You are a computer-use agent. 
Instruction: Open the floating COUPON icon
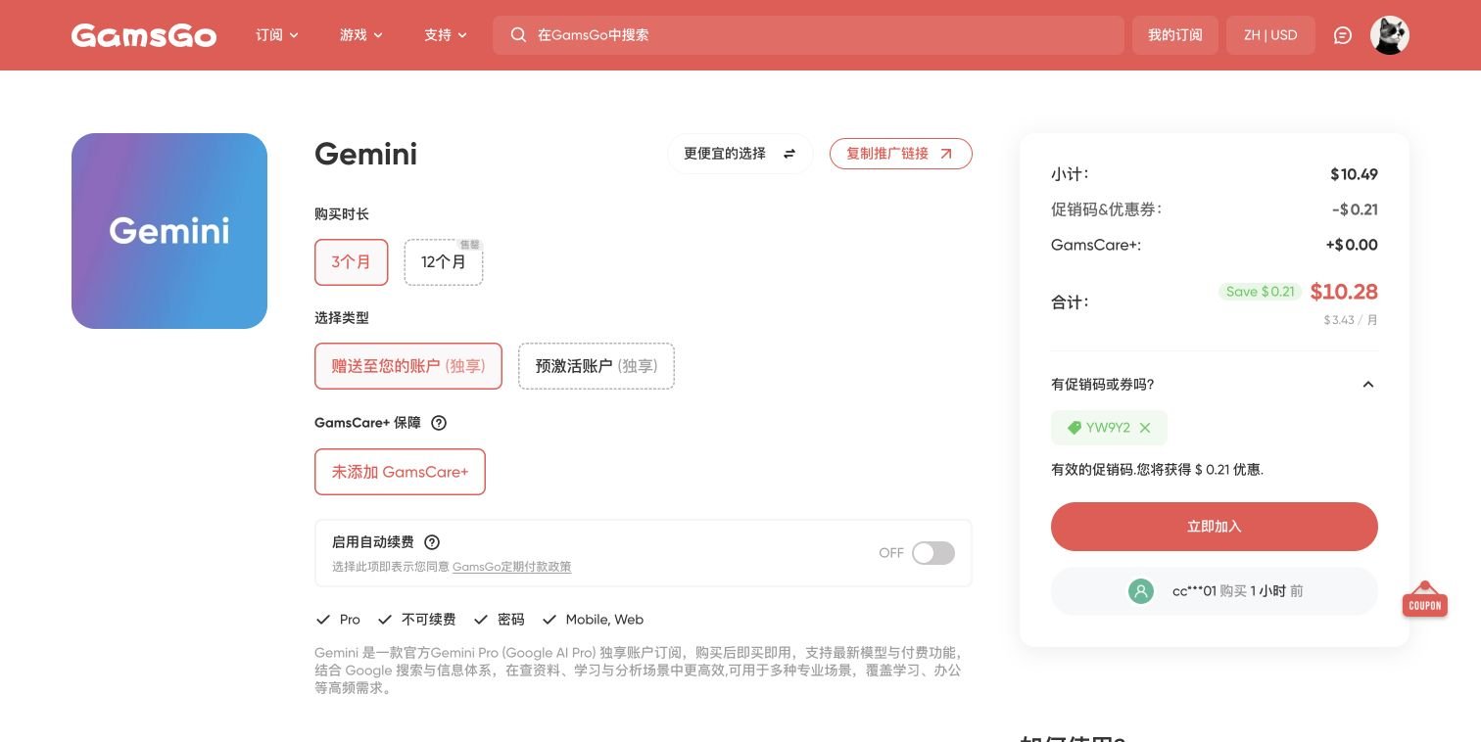point(1424,599)
